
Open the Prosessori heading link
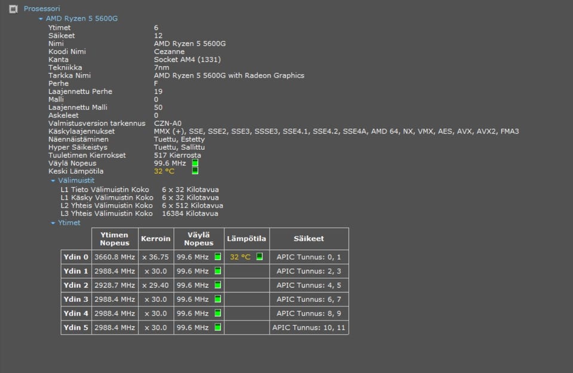pyautogui.click(x=42, y=9)
